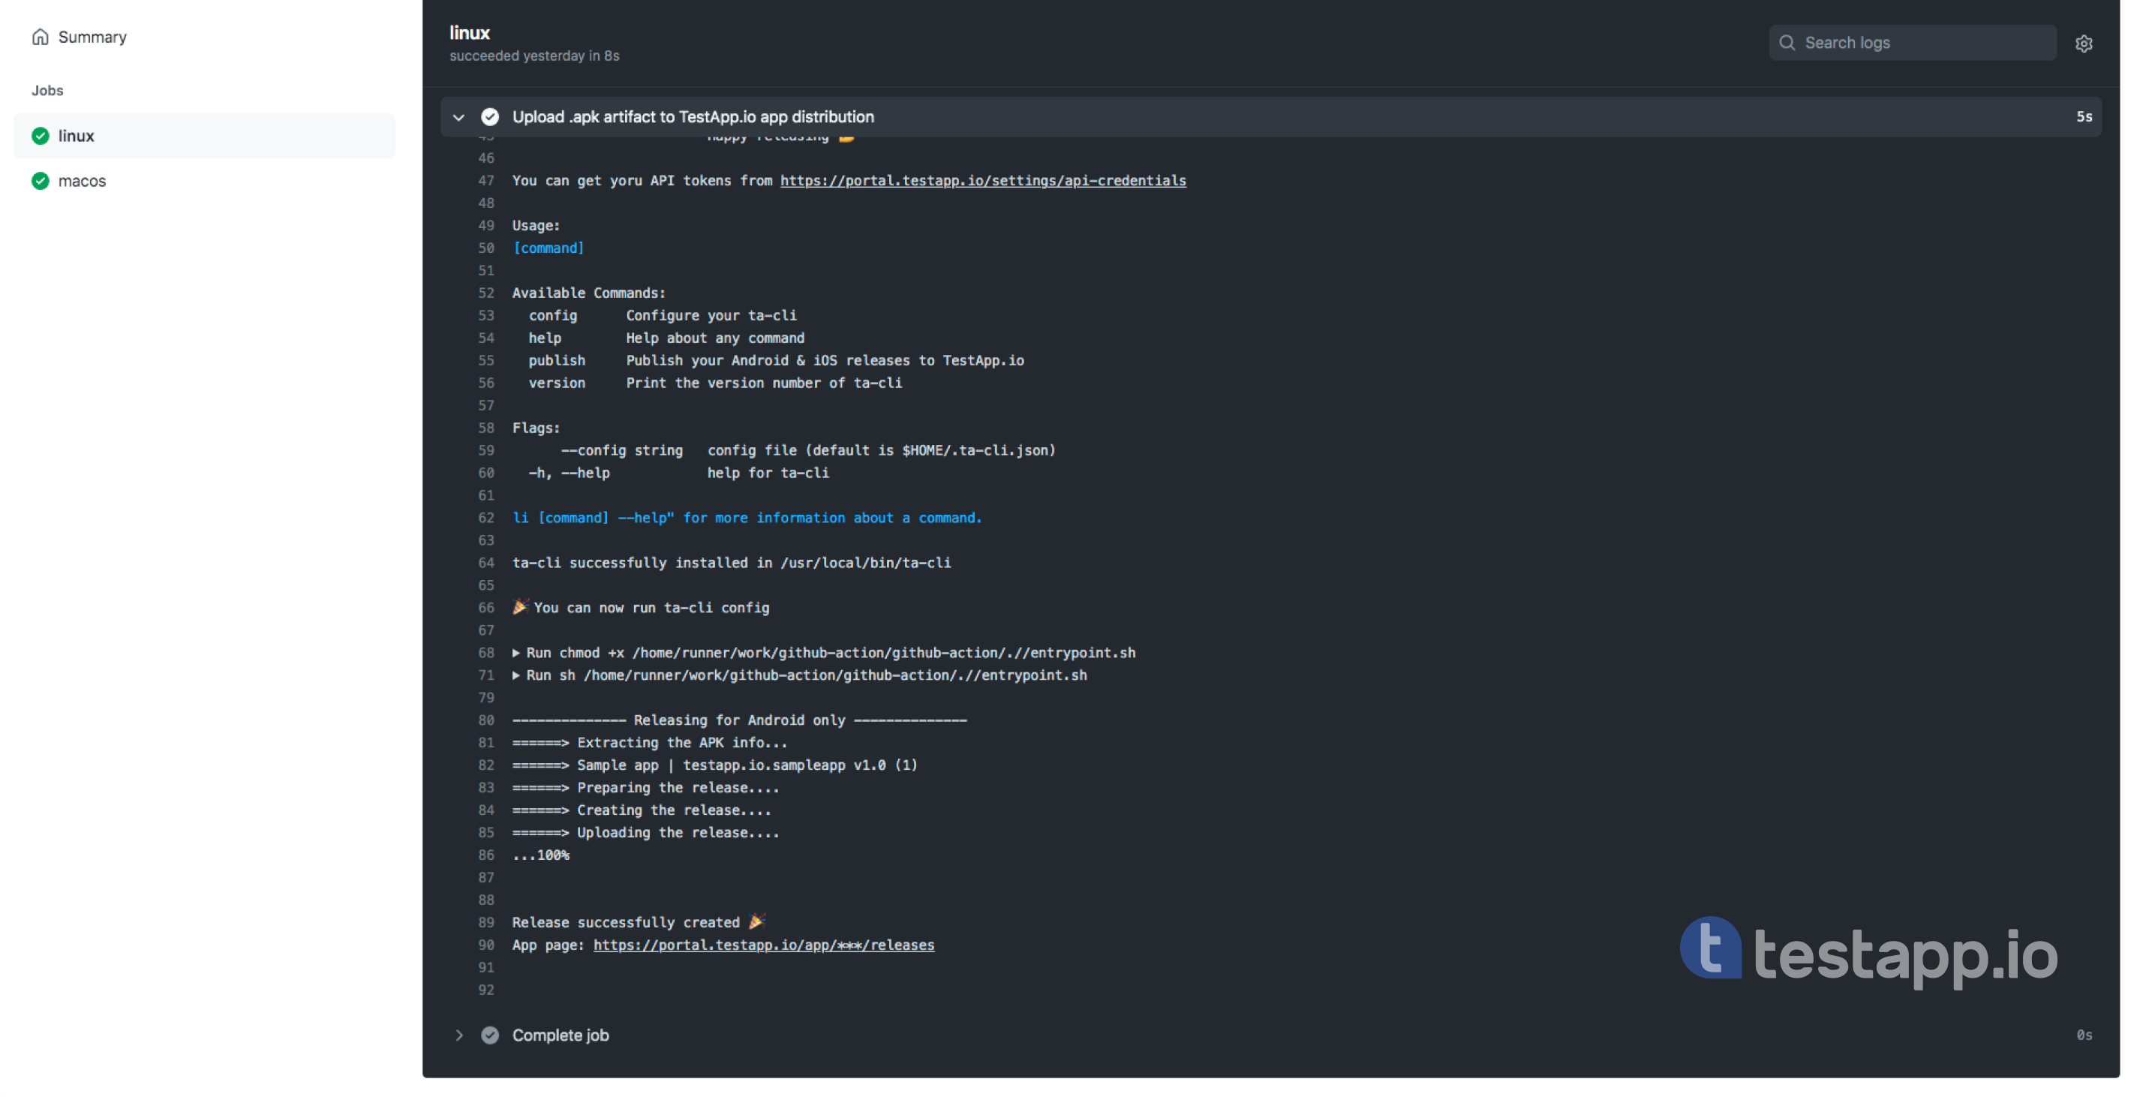
Task: Open the API credentials URL on line 47
Action: [x=983, y=181]
